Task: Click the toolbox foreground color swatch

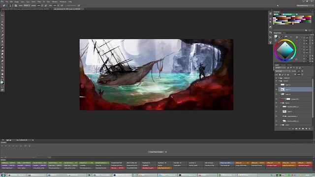Action: [x=2, y=82]
